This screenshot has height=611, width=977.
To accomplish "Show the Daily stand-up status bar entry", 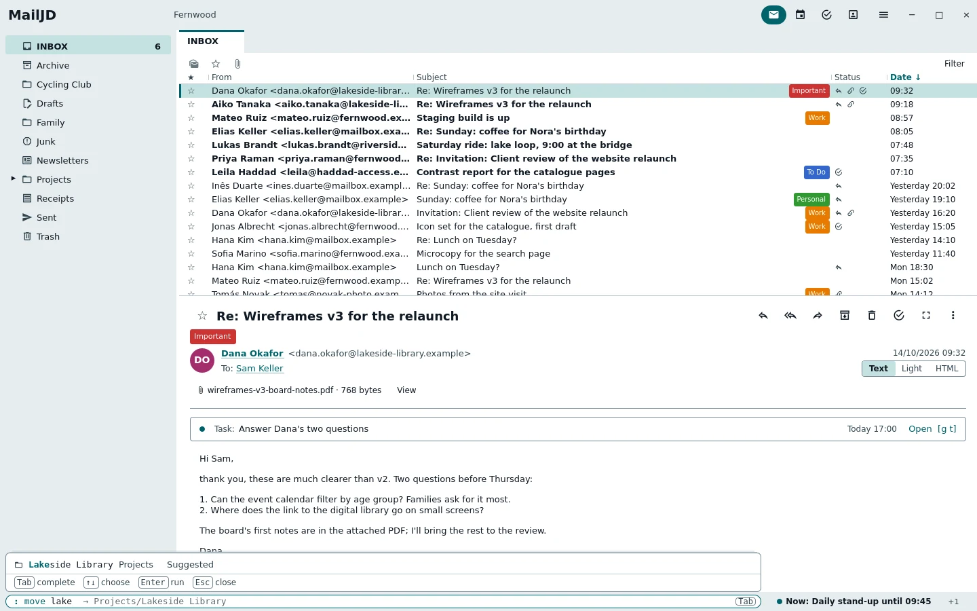I will click(854, 601).
